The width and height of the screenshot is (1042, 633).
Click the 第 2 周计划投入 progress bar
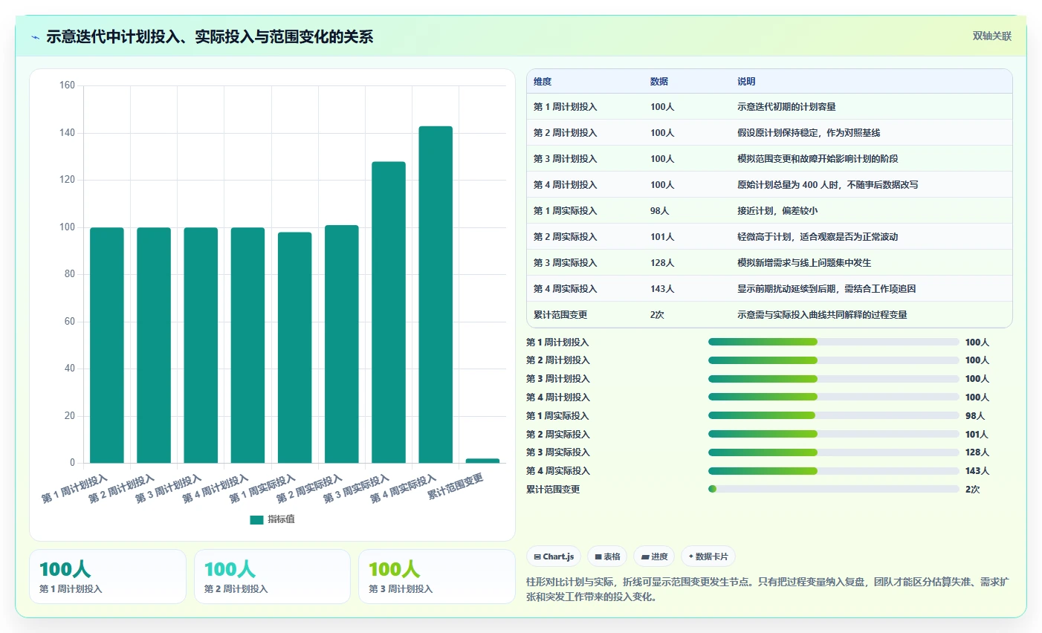[x=834, y=360]
